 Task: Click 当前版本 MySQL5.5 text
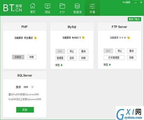(x=71, y=37)
